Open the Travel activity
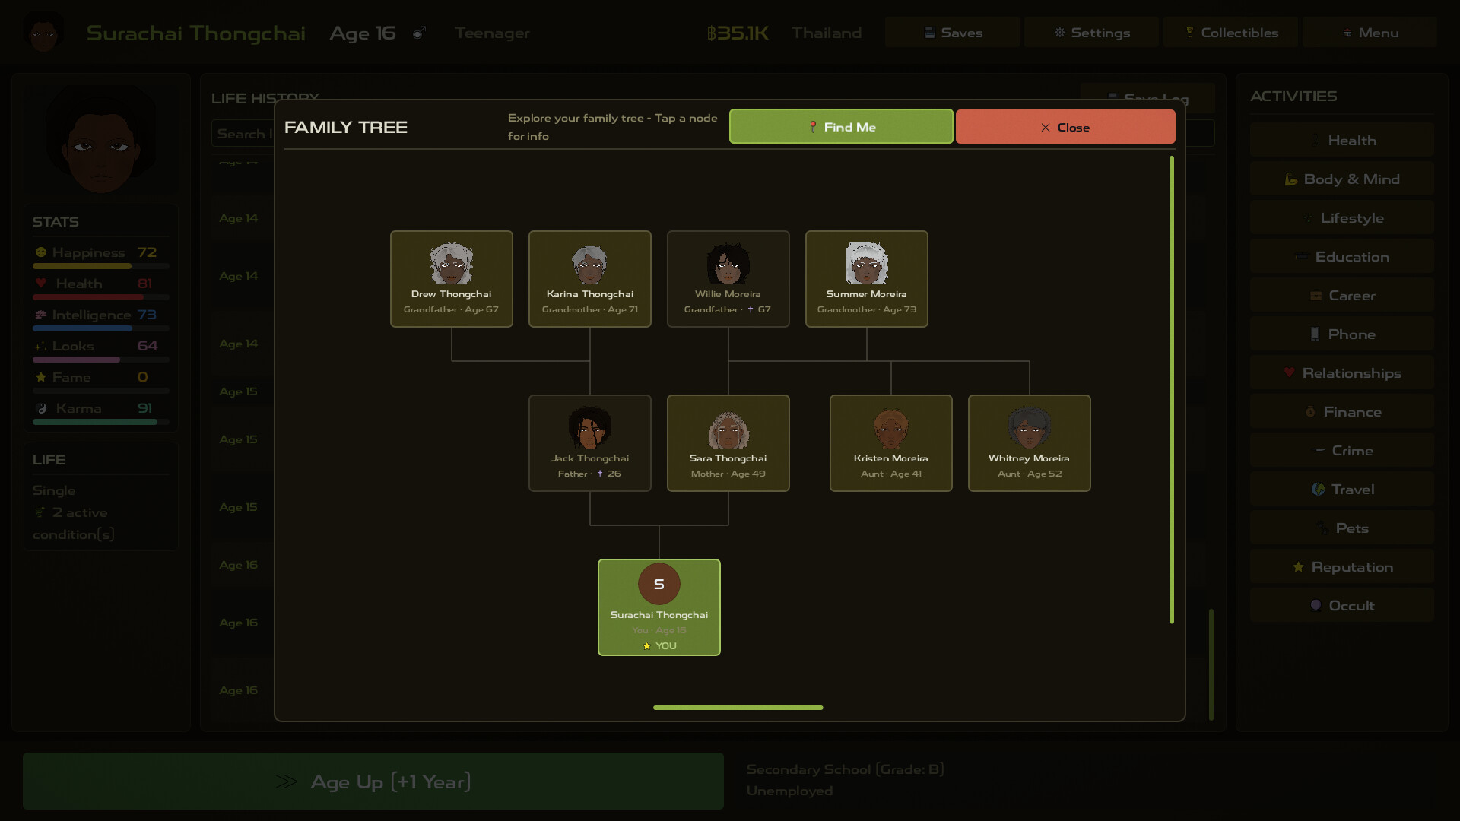 coord(1342,490)
